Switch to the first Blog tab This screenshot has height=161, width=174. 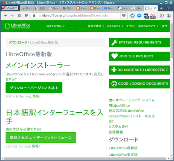pos(81,8)
